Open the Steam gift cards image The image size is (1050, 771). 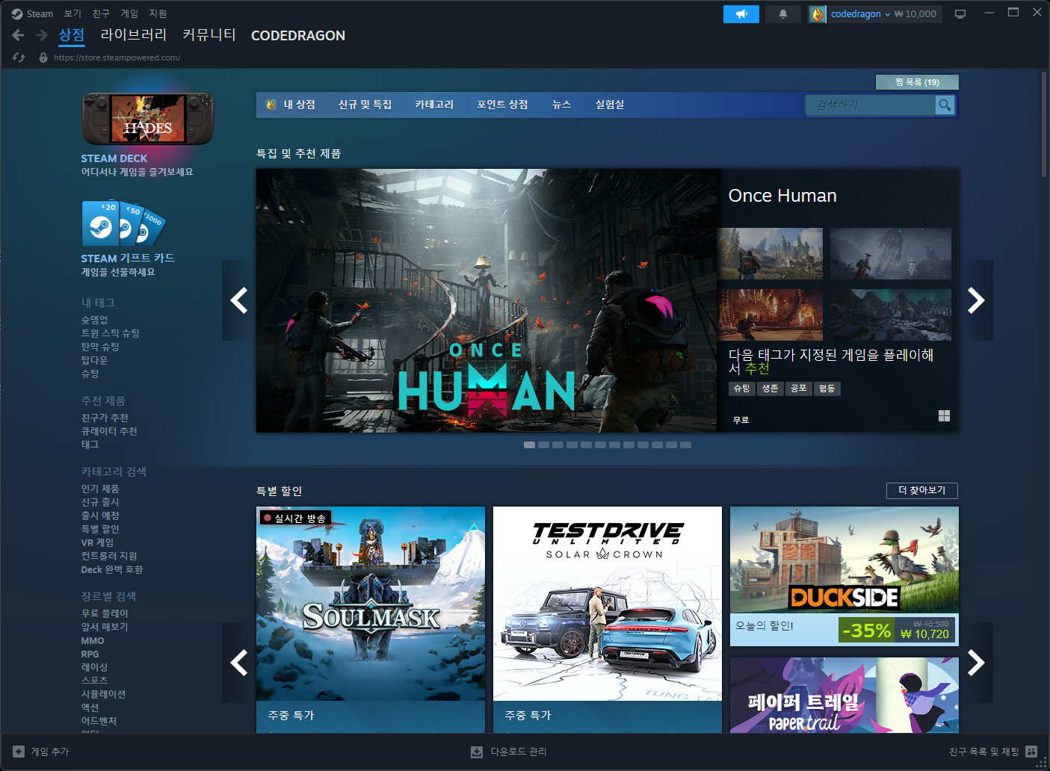124,223
